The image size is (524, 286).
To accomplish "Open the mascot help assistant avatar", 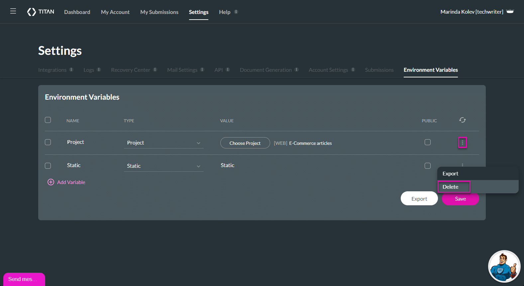I will pyautogui.click(x=504, y=266).
